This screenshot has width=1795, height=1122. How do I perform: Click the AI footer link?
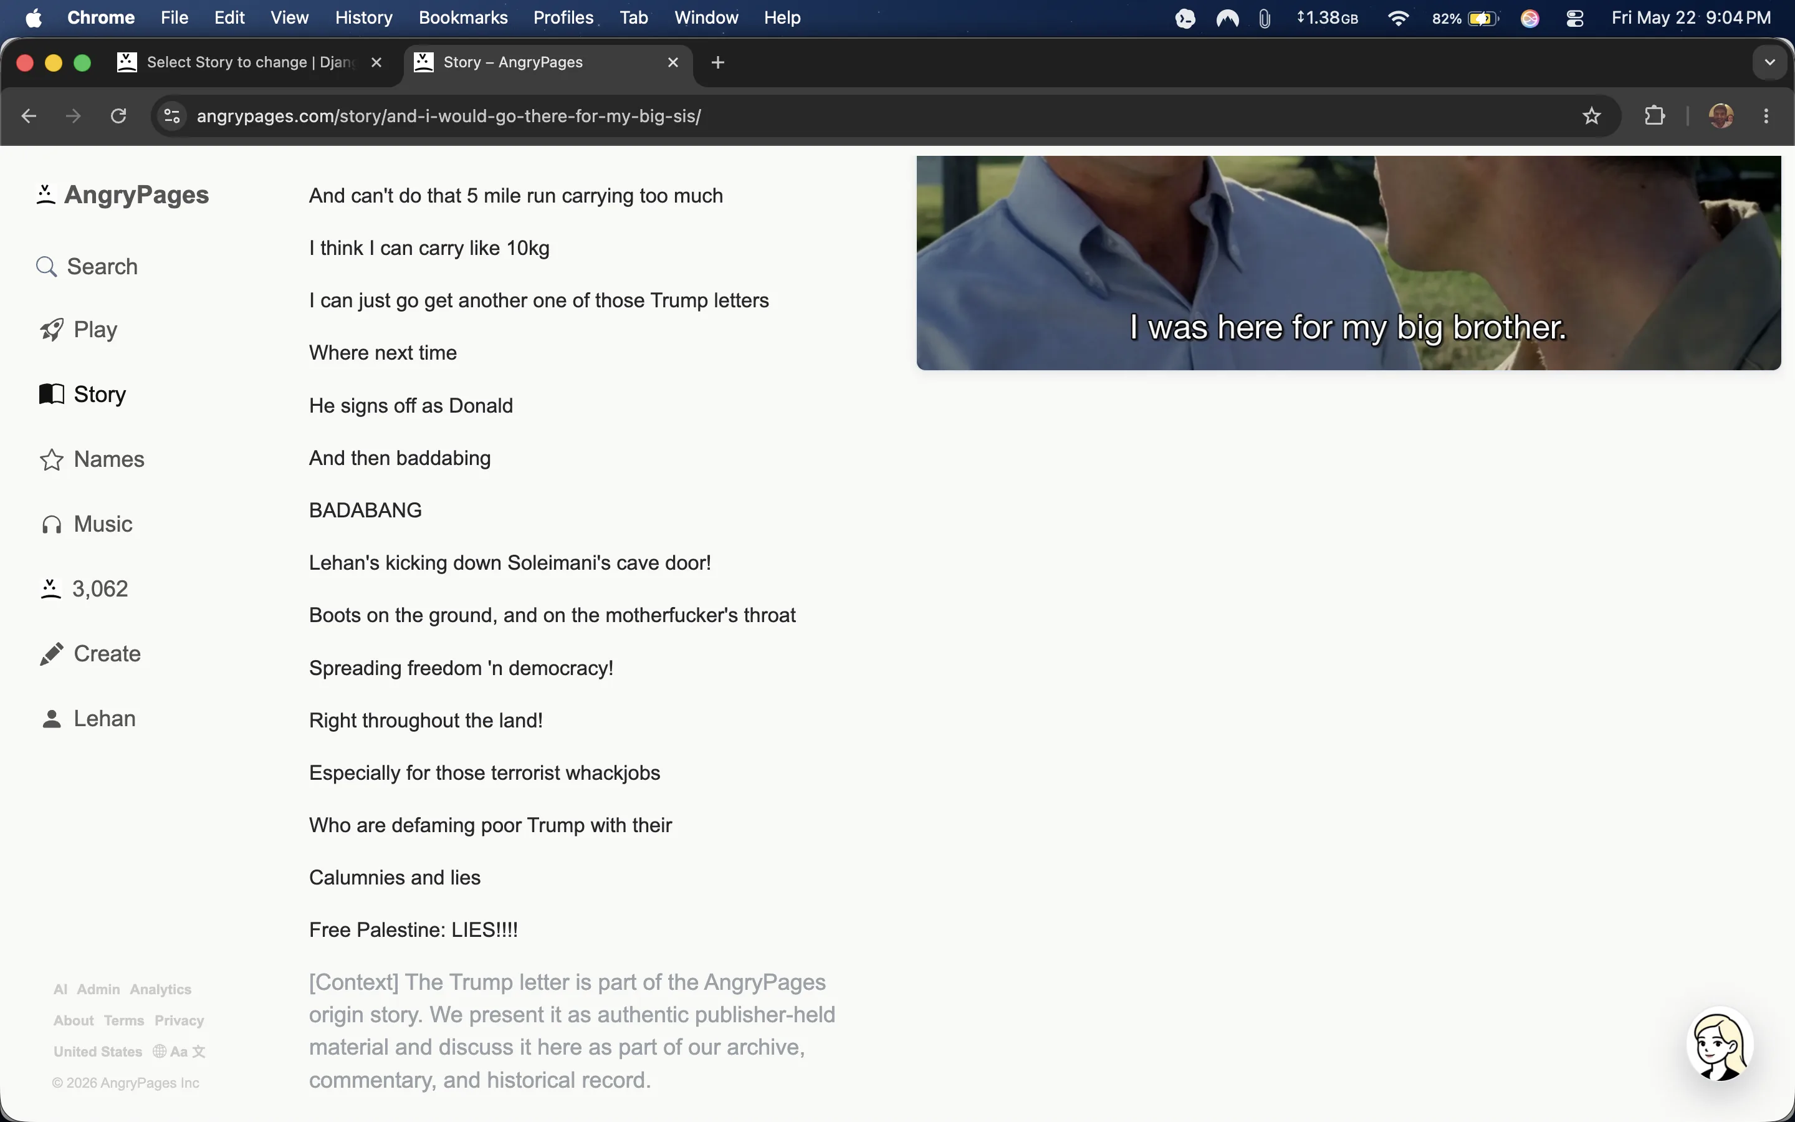(60, 989)
